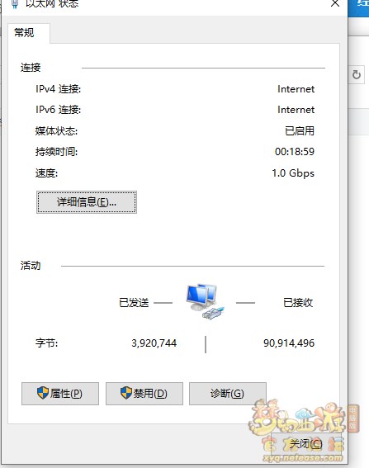369x468 pixels.
Task: Click the refresh icon in the background window
Action: [x=357, y=74]
